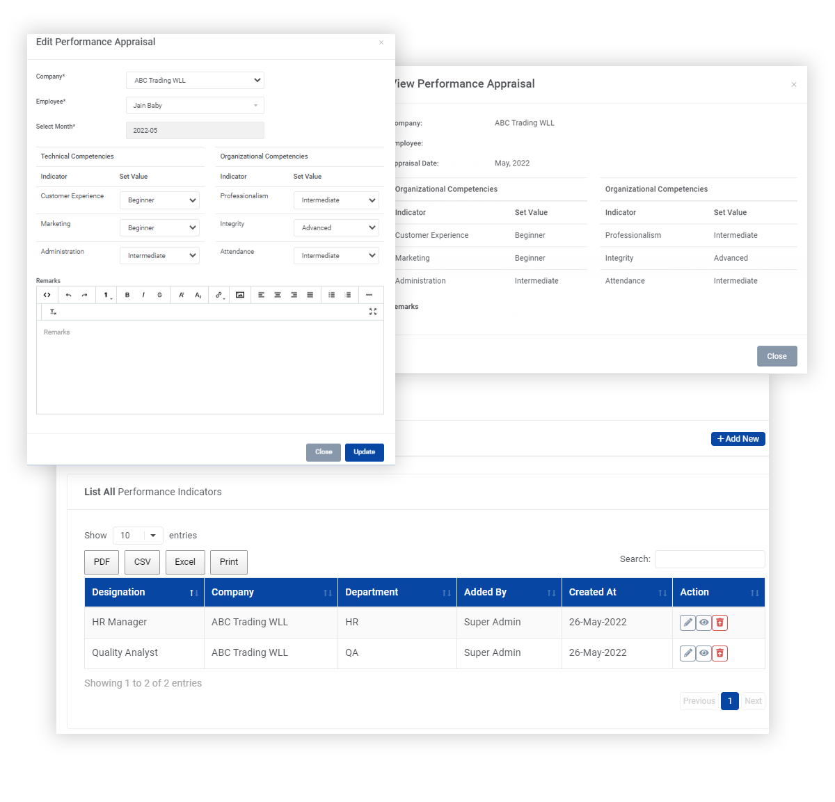Toggle bold formatting in the Remarks editor

127,295
